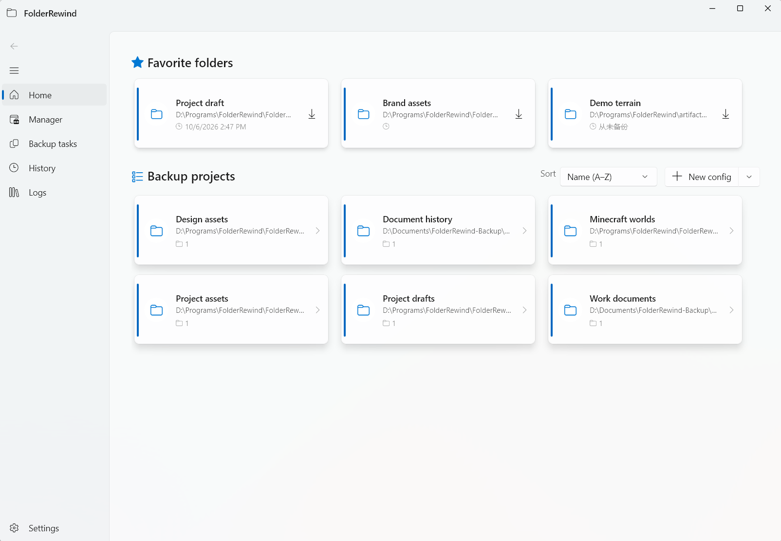The width and height of the screenshot is (781, 541).
Task: Click the folder icon on the Demo terrain card
Action: point(571,114)
